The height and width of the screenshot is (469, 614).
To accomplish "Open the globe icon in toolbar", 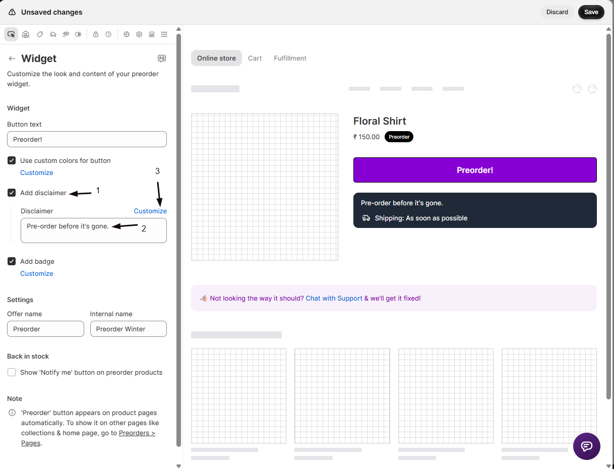I will pos(127,34).
